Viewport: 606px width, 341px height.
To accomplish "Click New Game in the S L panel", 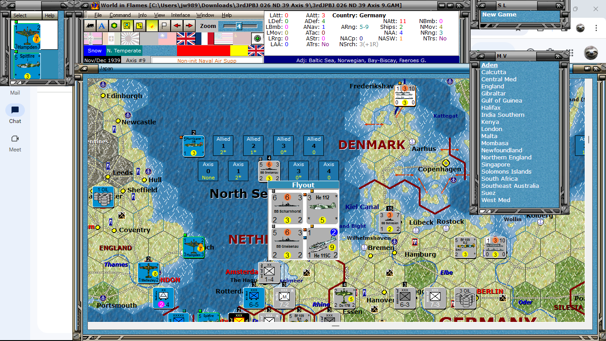I will pos(499,15).
